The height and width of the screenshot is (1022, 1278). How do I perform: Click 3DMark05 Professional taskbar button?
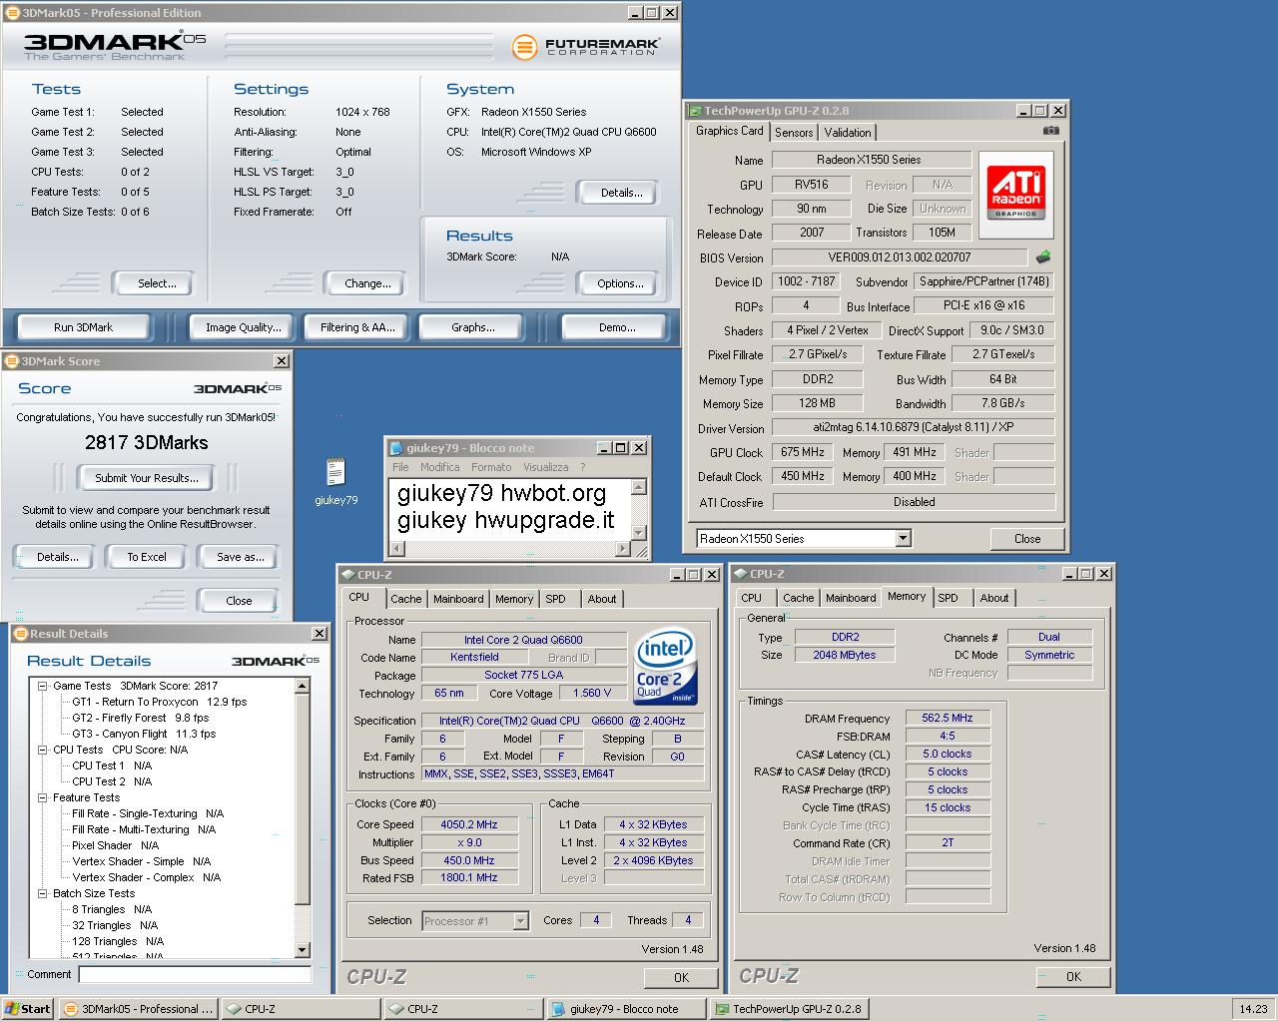click(x=138, y=1009)
